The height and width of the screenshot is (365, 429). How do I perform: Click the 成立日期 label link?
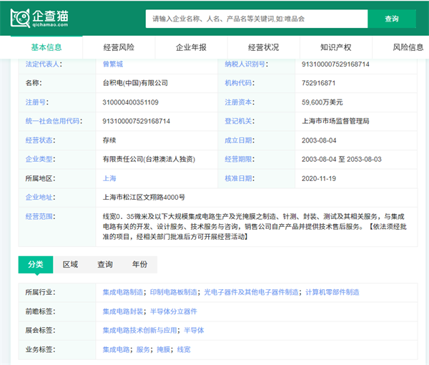click(x=238, y=140)
